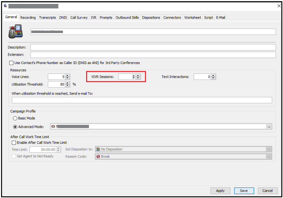Select the E-Mail tab
This screenshot has height=198, width=283.
220,18
